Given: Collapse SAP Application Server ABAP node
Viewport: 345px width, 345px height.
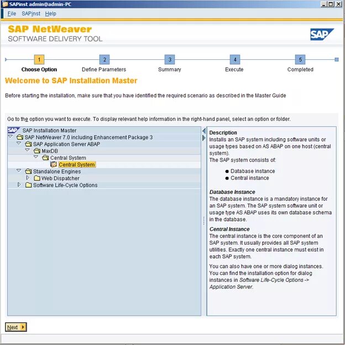Looking at the screenshot, I should [x=19, y=143].
